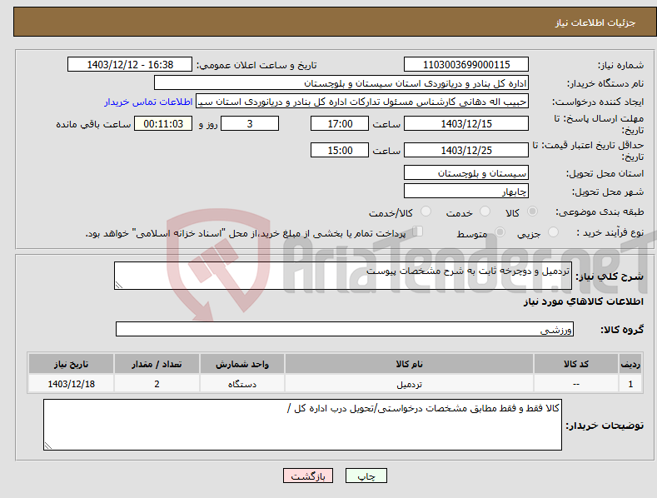Viewport: 657px width, 498px height.
Task: Click the واحد شمارش column header
Action: 242,364
